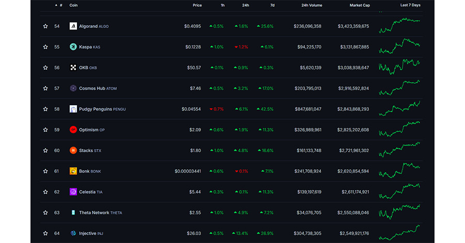Open Algorand ALGO coin page
Screen dimensions: 465x243
[94, 26]
